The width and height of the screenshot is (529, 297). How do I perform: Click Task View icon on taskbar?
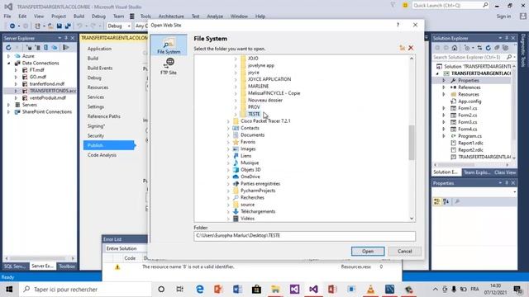click(179, 290)
